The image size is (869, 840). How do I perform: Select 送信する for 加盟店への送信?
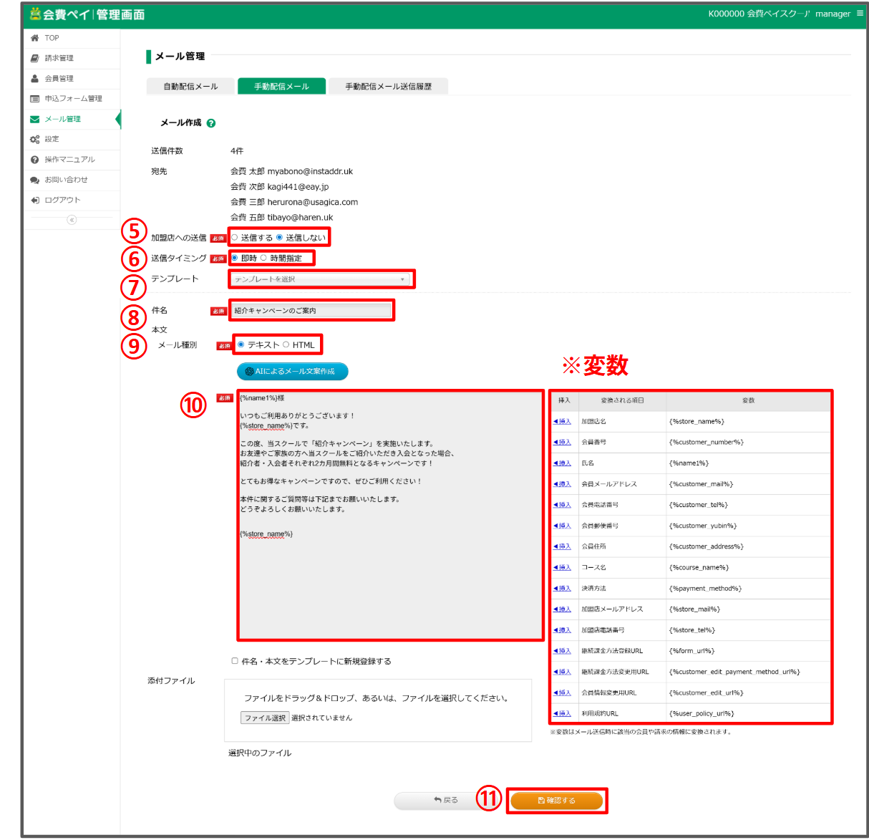235,238
